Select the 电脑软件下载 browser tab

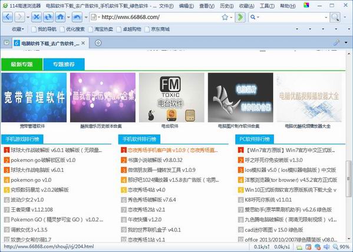pyautogui.click(x=50, y=43)
